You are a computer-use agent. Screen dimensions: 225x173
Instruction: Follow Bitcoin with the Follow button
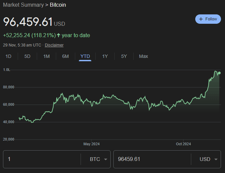click(x=208, y=19)
